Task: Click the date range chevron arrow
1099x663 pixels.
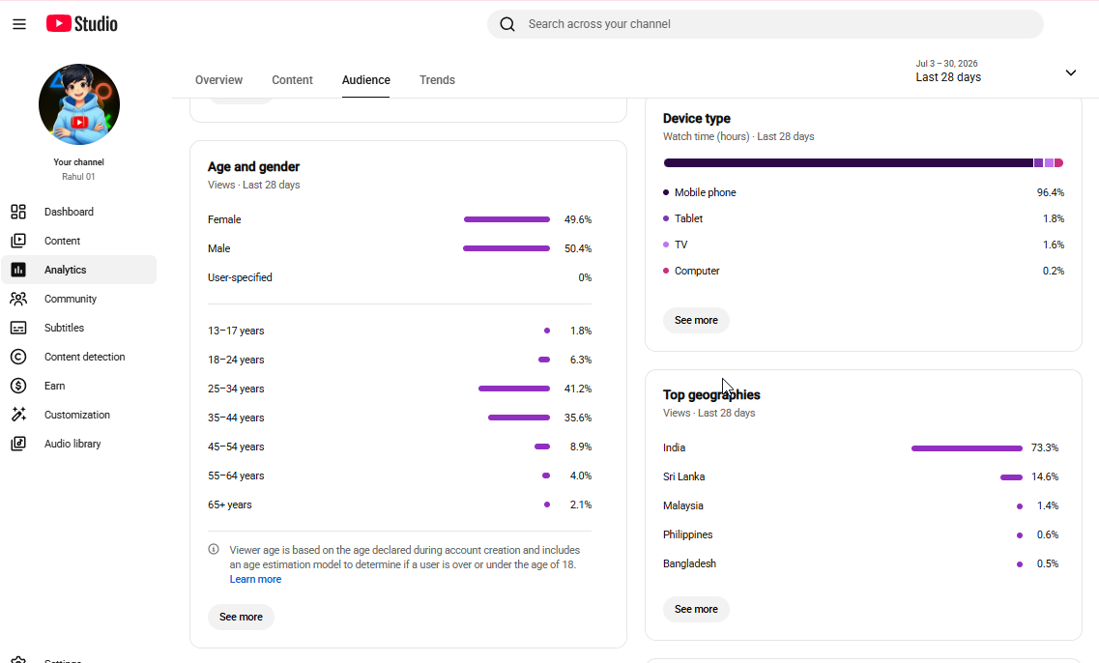Action: point(1070,72)
